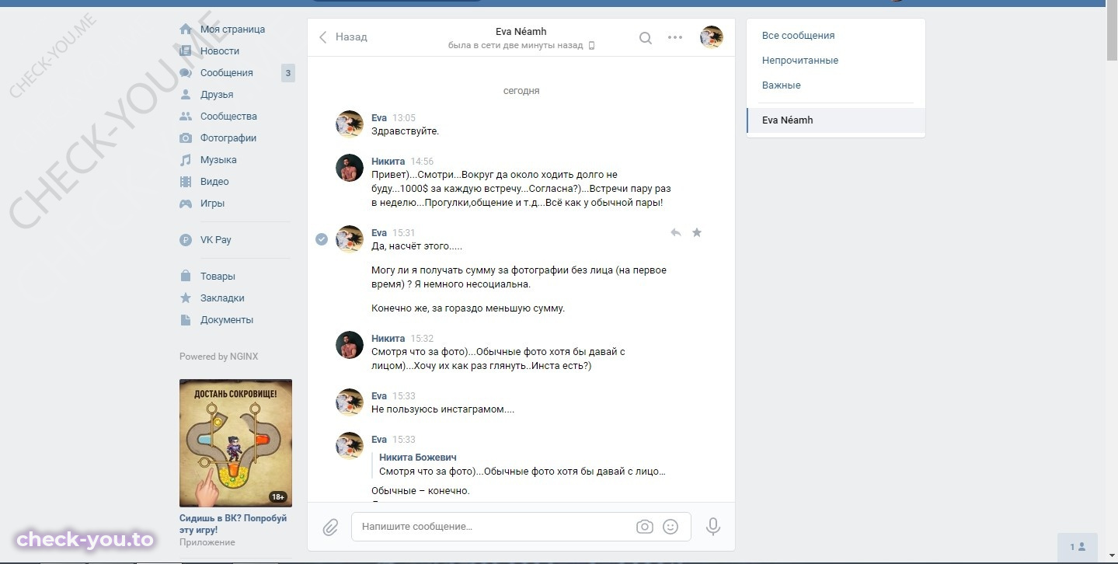
Task: Open Моя страница menu item
Action: point(232,30)
